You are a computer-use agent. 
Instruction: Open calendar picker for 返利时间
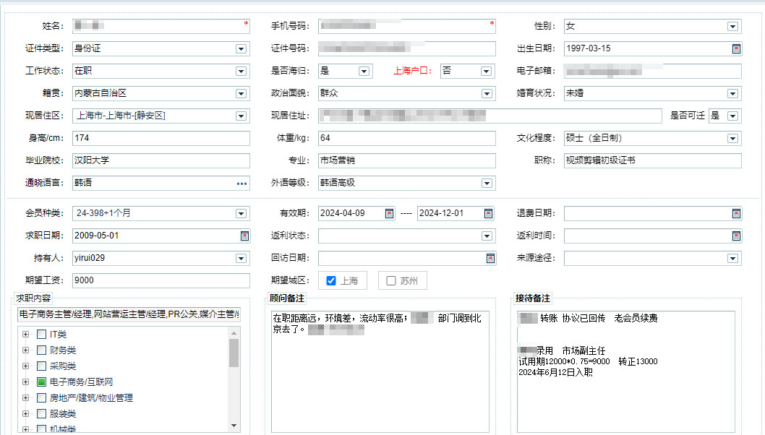coord(736,236)
